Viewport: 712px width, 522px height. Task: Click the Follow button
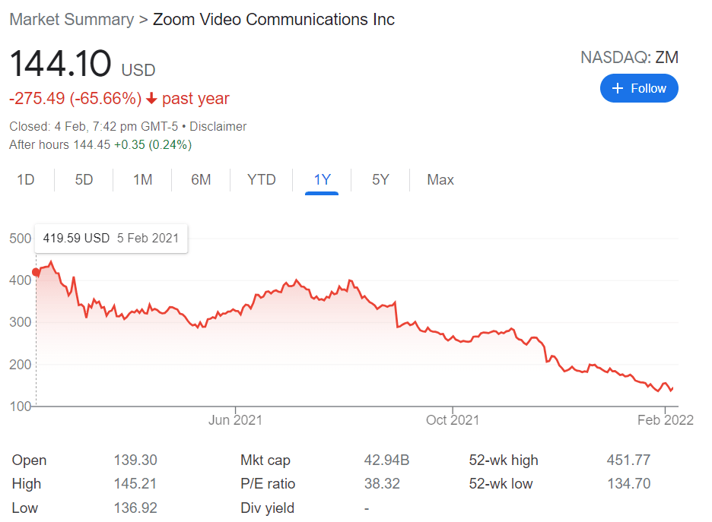(639, 89)
